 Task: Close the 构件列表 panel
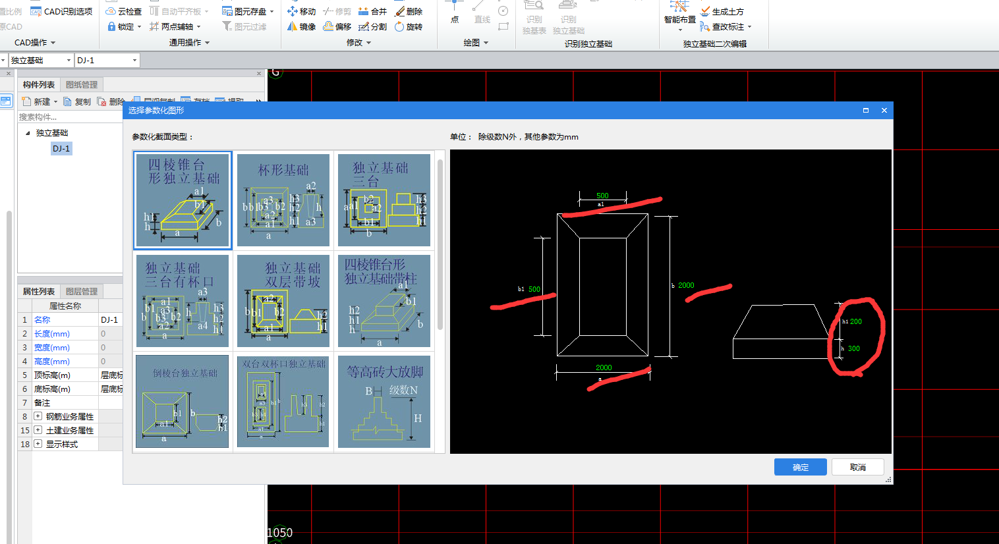(x=259, y=74)
